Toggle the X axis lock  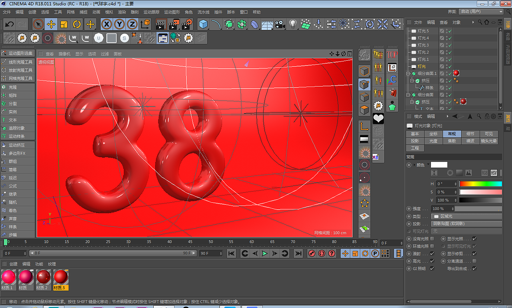coord(106,24)
